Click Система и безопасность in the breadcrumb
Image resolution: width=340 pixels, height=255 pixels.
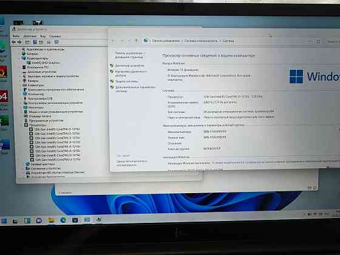(201, 41)
